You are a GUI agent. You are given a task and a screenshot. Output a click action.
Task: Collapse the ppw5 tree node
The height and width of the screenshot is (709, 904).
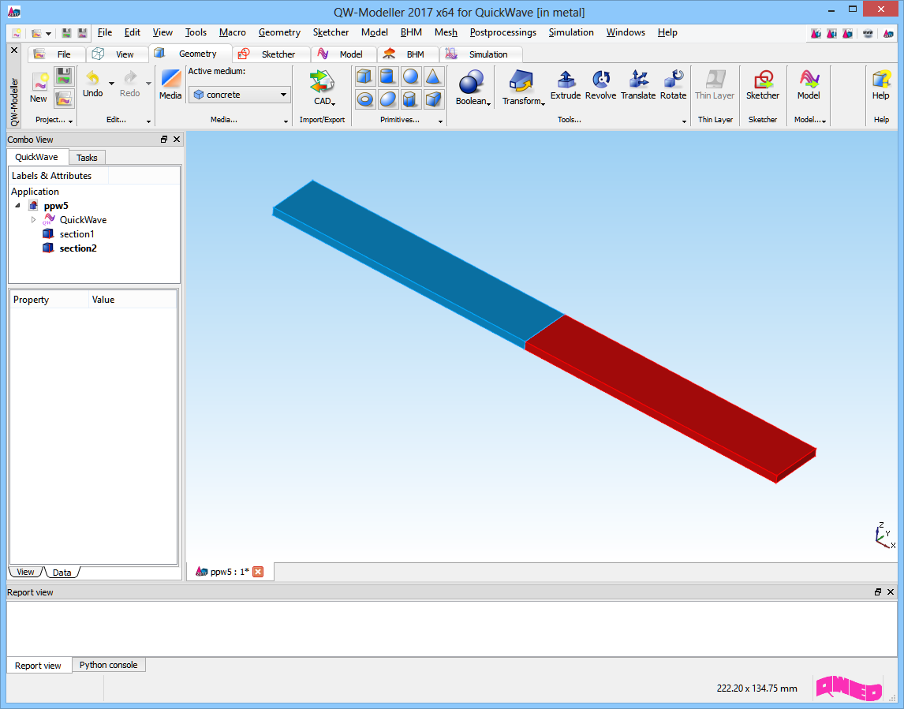pyautogui.click(x=18, y=205)
